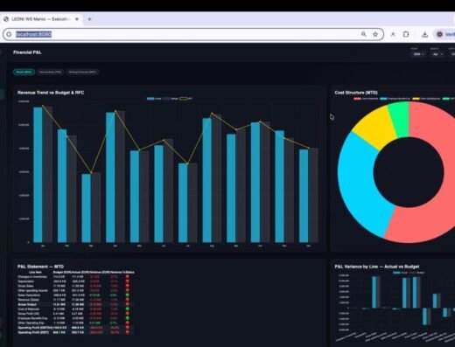Toggle Cost of Materials legend in Cost Structure
This screenshot has width=455, height=347.
click(366, 99)
